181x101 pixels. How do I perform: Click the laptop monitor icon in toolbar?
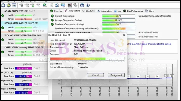pos(69,5)
